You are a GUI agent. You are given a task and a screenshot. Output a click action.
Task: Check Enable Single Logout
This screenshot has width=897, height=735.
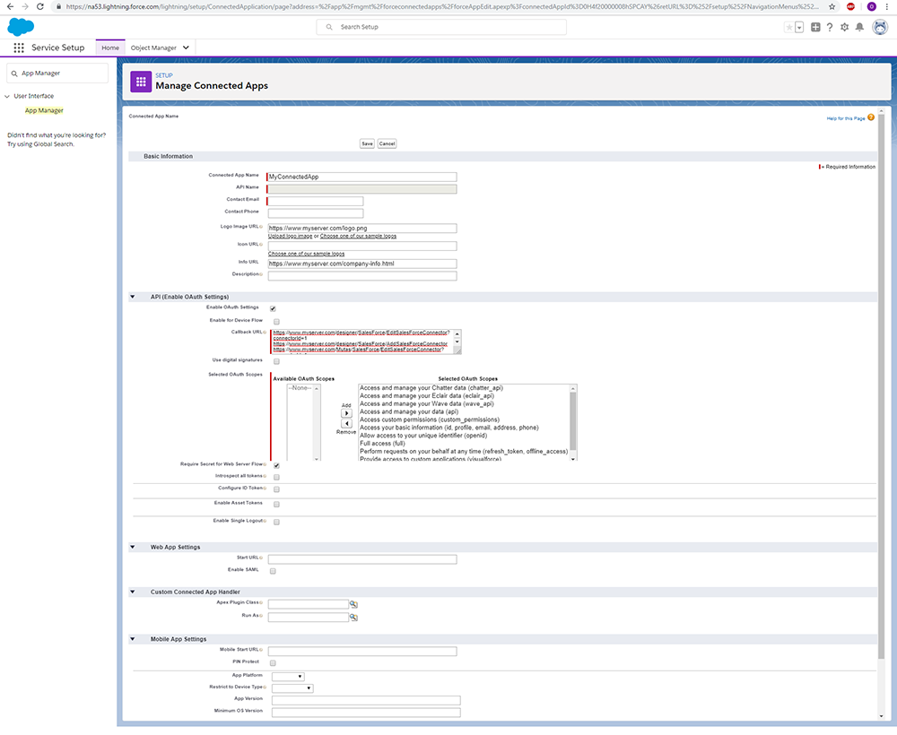pos(277,523)
